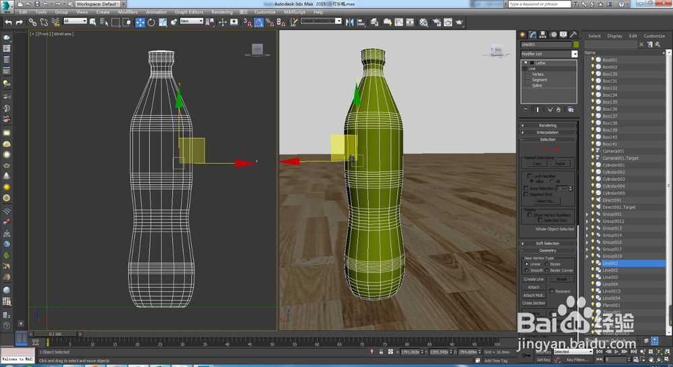Collapse the Geometry rollout
This screenshot has height=367, width=673.
pos(548,251)
